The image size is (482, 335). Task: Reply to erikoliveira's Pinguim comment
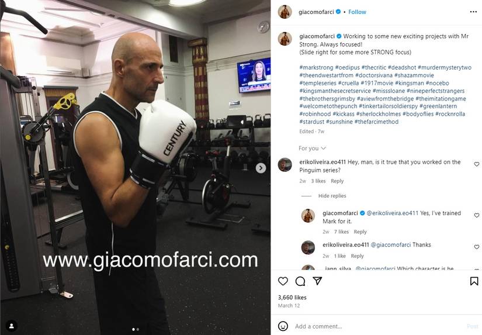pyautogui.click(x=337, y=181)
